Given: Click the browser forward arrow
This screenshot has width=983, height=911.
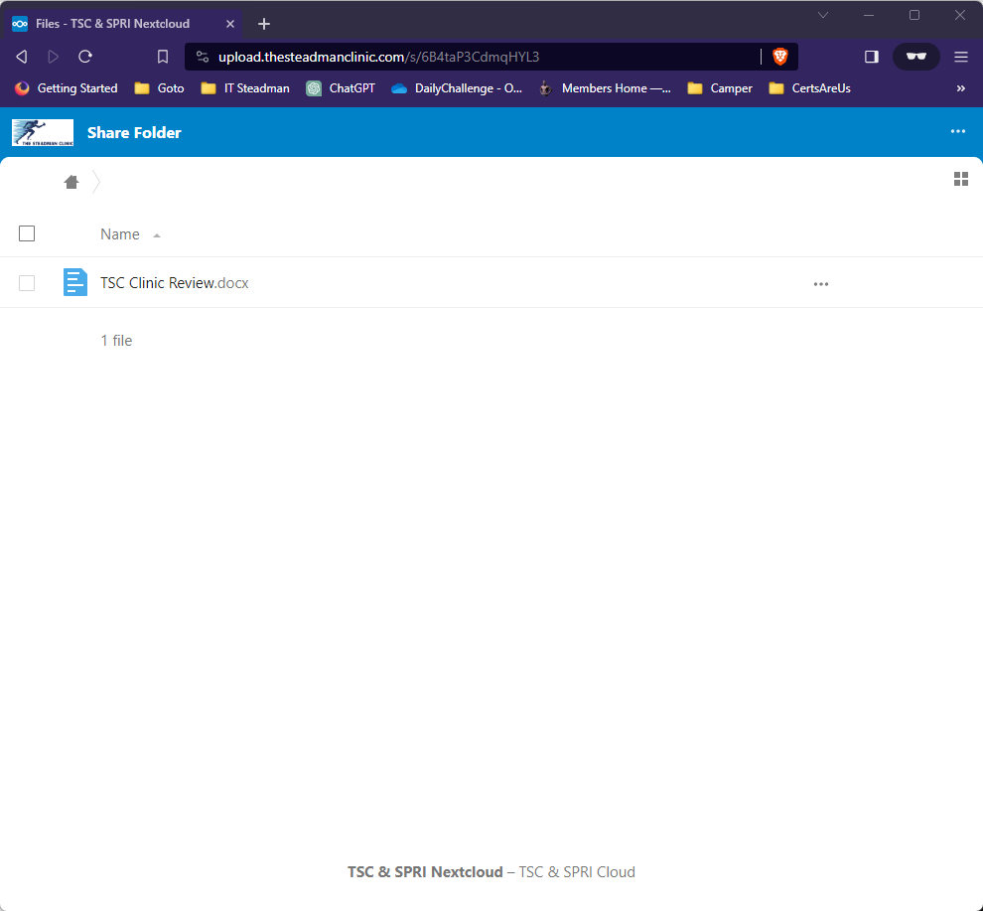Looking at the screenshot, I should (x=54, y=57).
